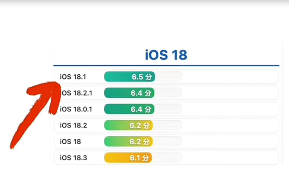Select the iOS 18 row label
Screen dimensions: 289x177
70,141
